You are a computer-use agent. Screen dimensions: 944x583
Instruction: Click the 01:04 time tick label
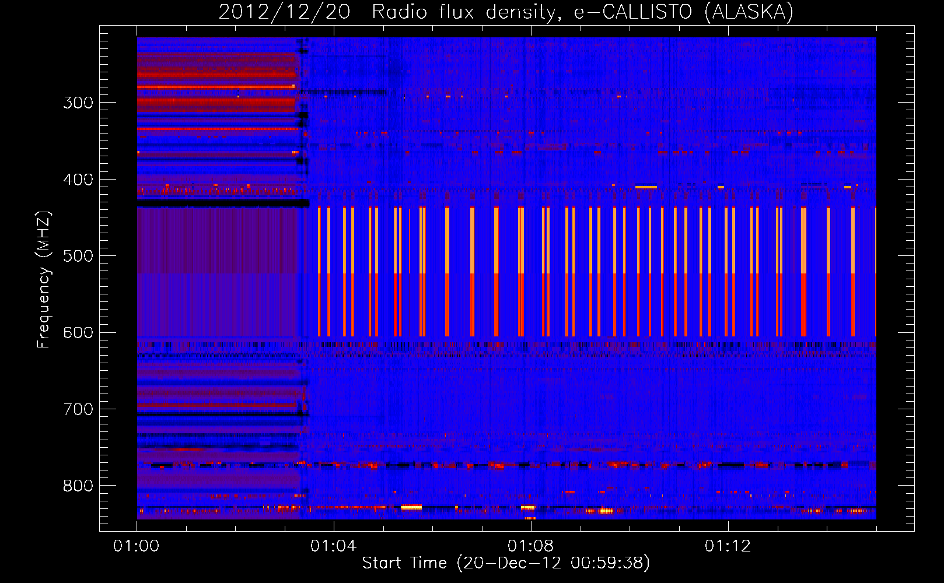[333, 546]
